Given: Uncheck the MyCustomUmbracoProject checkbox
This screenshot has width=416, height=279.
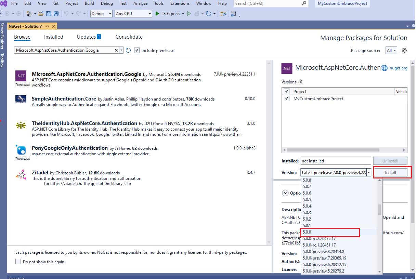Looking at the screenshot, I should pyautogui.click(x=287, y=98).
